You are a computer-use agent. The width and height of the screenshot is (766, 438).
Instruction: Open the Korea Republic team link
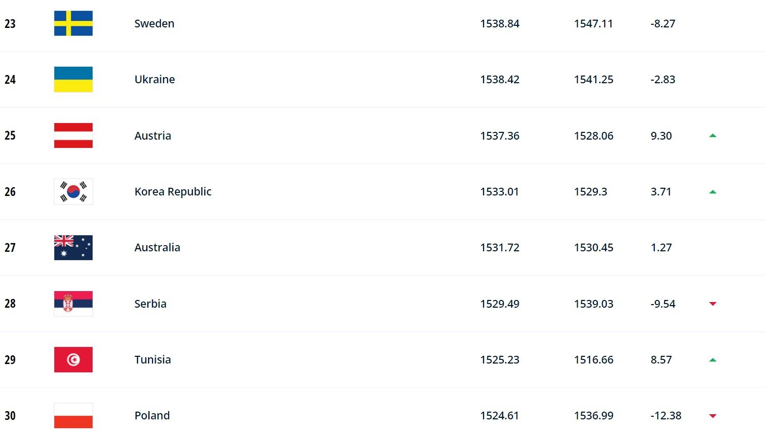pyautogui.click(x=173, y=192)
